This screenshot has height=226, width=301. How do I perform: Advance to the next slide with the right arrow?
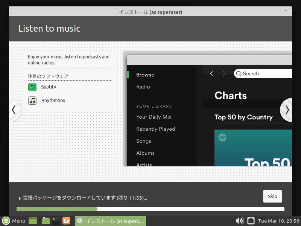286,110
